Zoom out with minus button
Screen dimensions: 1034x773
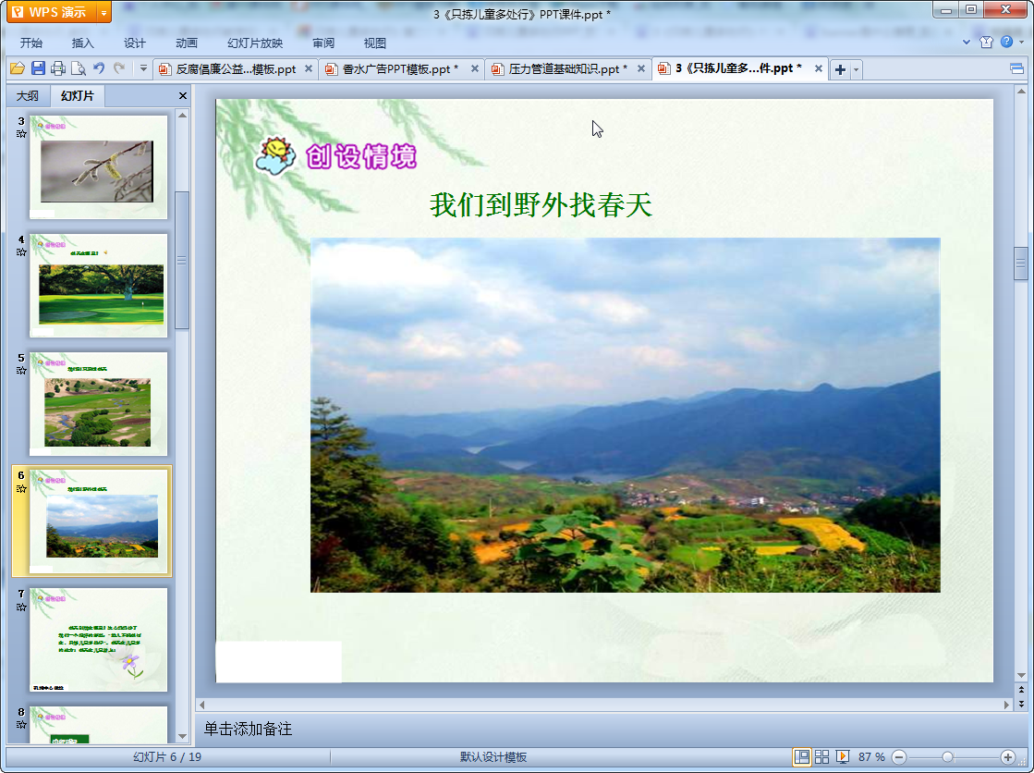coord(899,757)
